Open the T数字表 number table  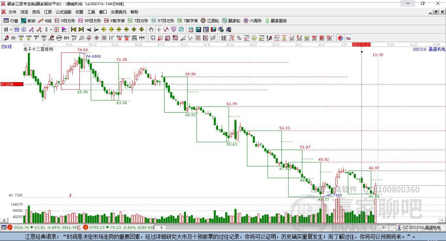click(x=187, y=21)
